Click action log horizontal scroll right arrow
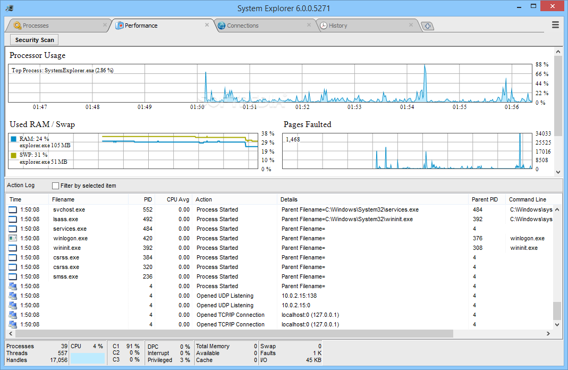 (x=548, y=333)
